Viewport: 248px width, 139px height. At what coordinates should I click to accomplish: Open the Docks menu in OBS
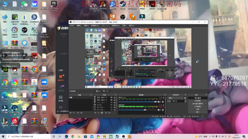point(95,26)
